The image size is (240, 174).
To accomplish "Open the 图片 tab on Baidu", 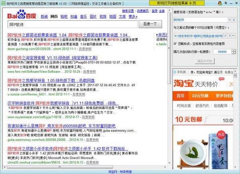I will click(x=93, y=16).
